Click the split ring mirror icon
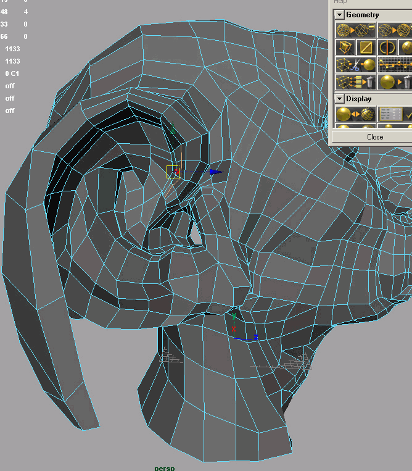This screenshot has width=412, height=471. tap(387, 48)
